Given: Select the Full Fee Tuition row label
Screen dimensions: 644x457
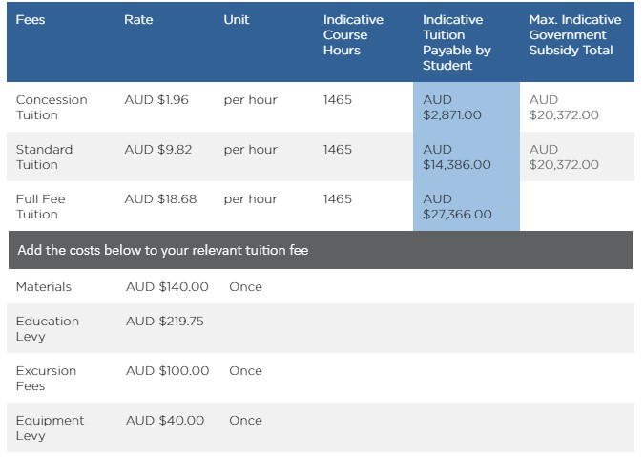Looking at the screenshot, I should pos(40,206).
